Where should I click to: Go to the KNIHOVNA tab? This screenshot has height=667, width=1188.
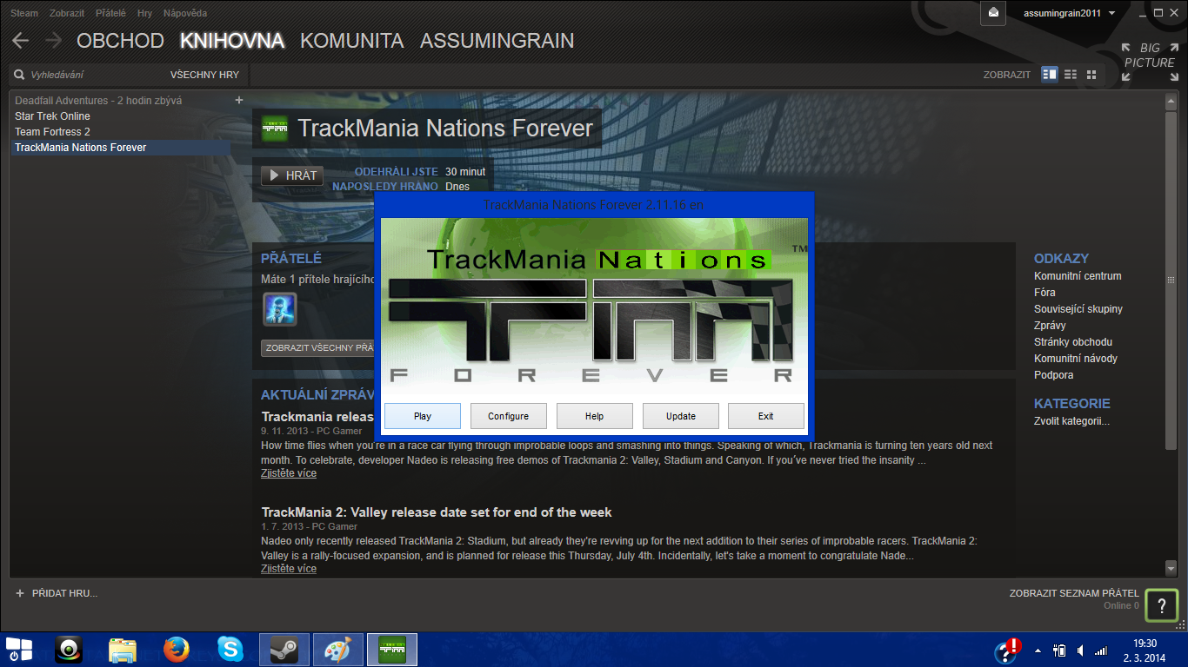point(232,41)
